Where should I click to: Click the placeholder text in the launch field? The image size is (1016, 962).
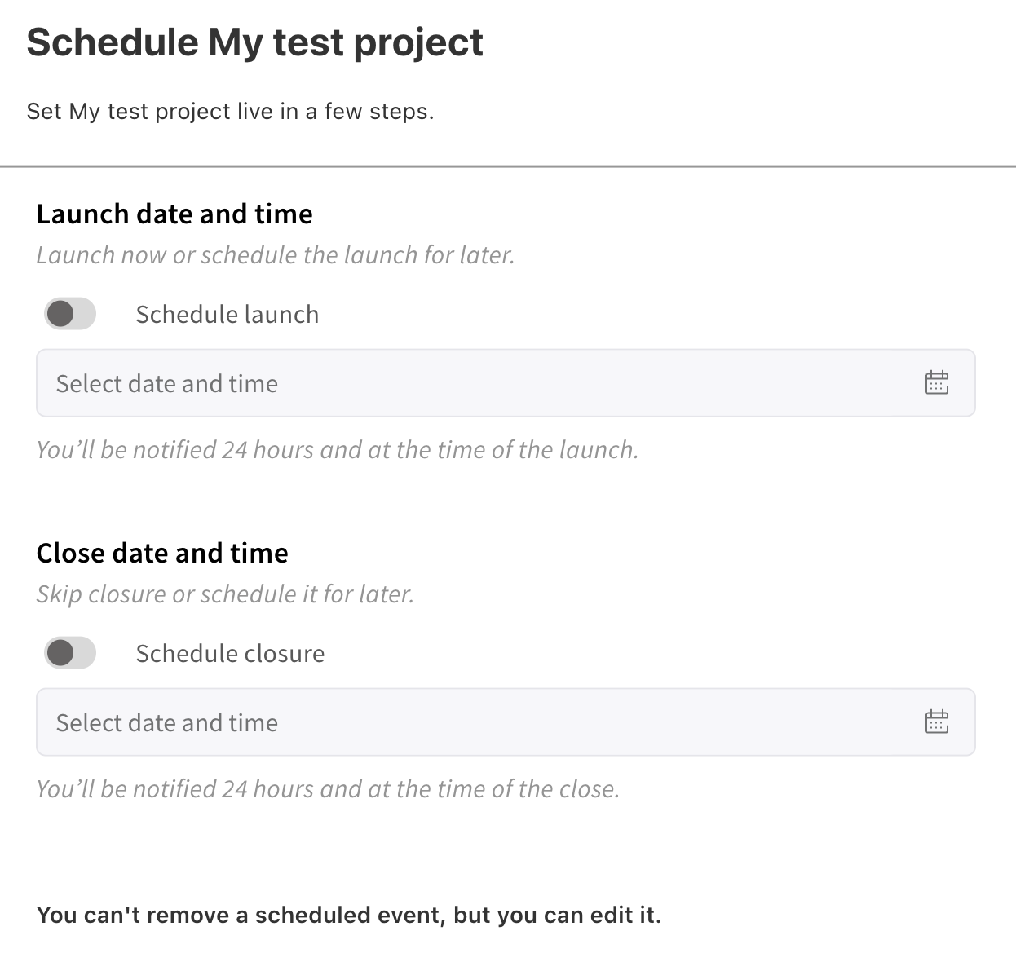(x=167, y=383)
